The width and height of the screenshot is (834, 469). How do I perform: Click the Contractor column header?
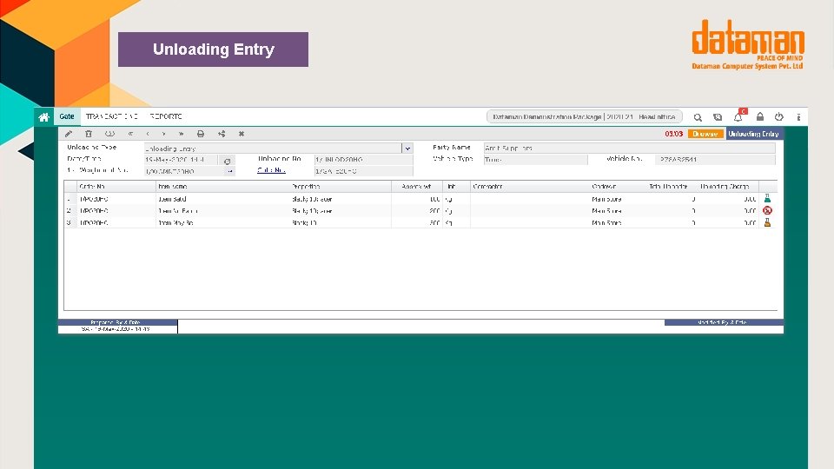pyautogui.click(x=530, y=187)
